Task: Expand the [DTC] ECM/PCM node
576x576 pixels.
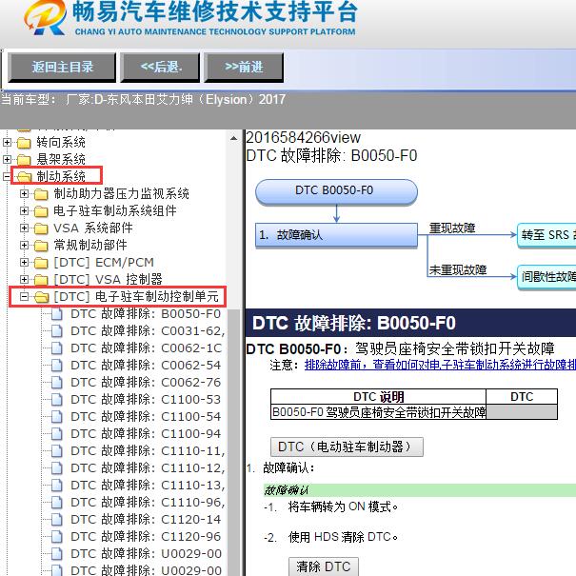Action: (x=24, y=262)
